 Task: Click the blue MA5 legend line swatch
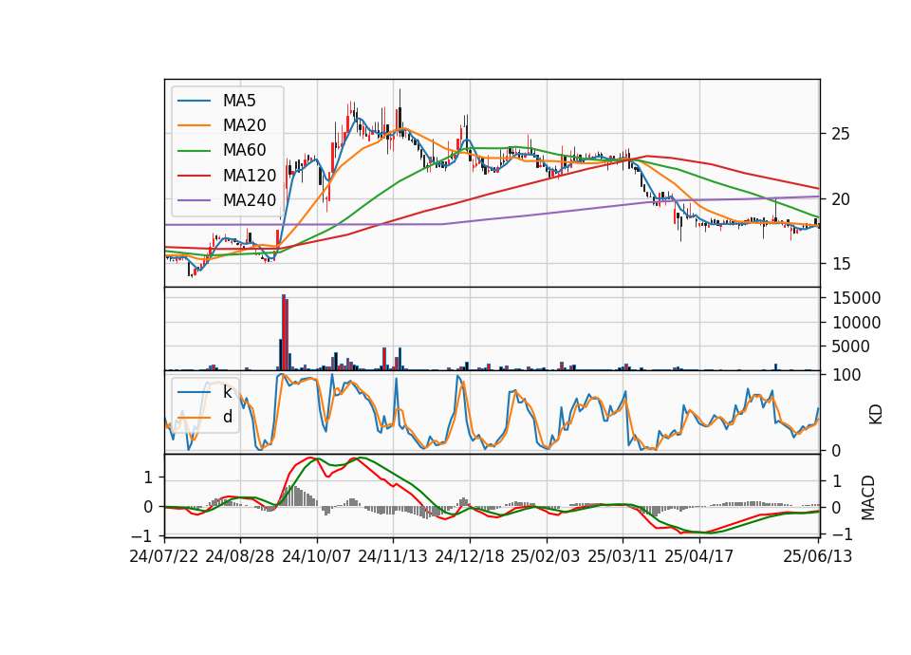tap(194, 101)
